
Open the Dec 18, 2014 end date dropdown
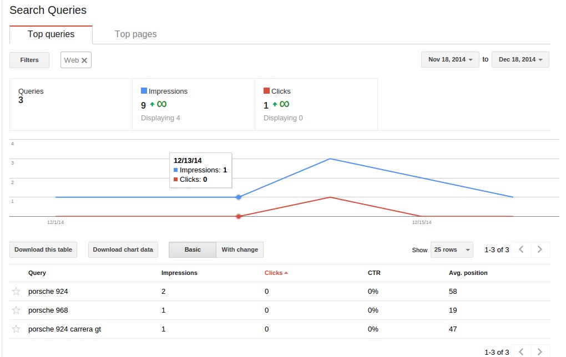pyautogui.click(x=520, y=60)
